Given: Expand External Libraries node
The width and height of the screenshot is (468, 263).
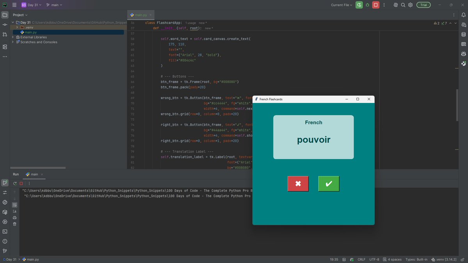Looking at the screenshot, I should pyautogui.click(x=13, y=37).
